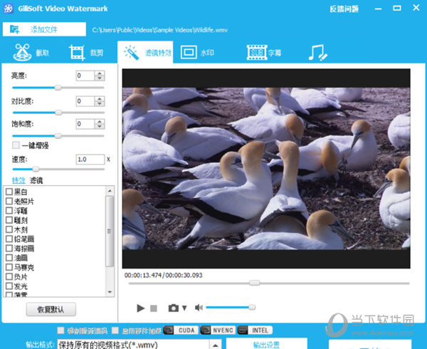
Task: Increase the 饱和度 saturation value
Action: [100, 122]
